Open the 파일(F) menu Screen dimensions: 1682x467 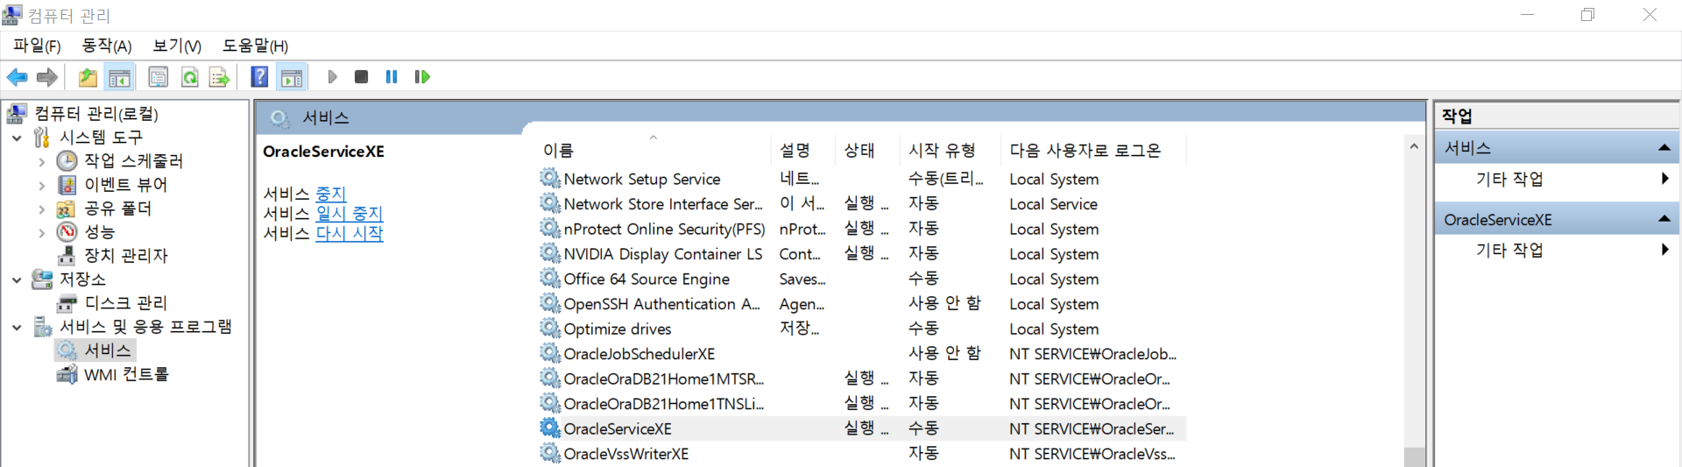37,46
